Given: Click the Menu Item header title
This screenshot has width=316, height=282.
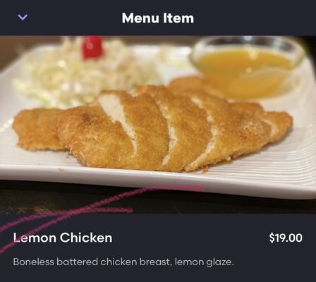Looking at the screenshot, I should (158, 18).
